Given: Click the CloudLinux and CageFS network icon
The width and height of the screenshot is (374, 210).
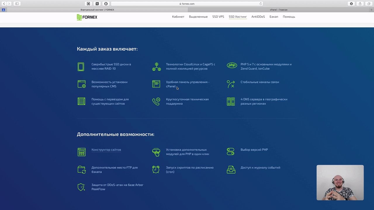Looking at the screenshot, I should point(157,67).
